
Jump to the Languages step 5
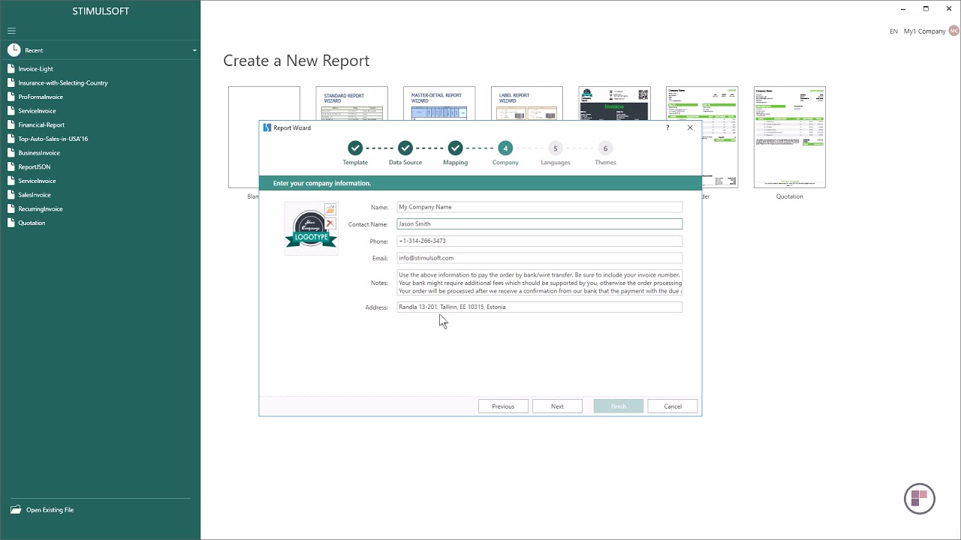[x=555, y=153]
